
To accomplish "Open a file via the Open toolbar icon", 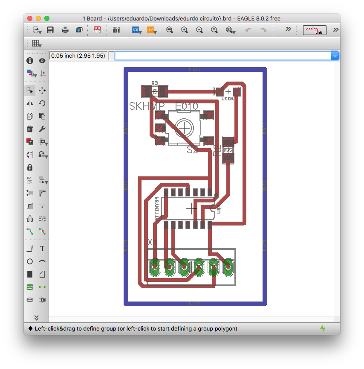I will click(x=37, y=30).
